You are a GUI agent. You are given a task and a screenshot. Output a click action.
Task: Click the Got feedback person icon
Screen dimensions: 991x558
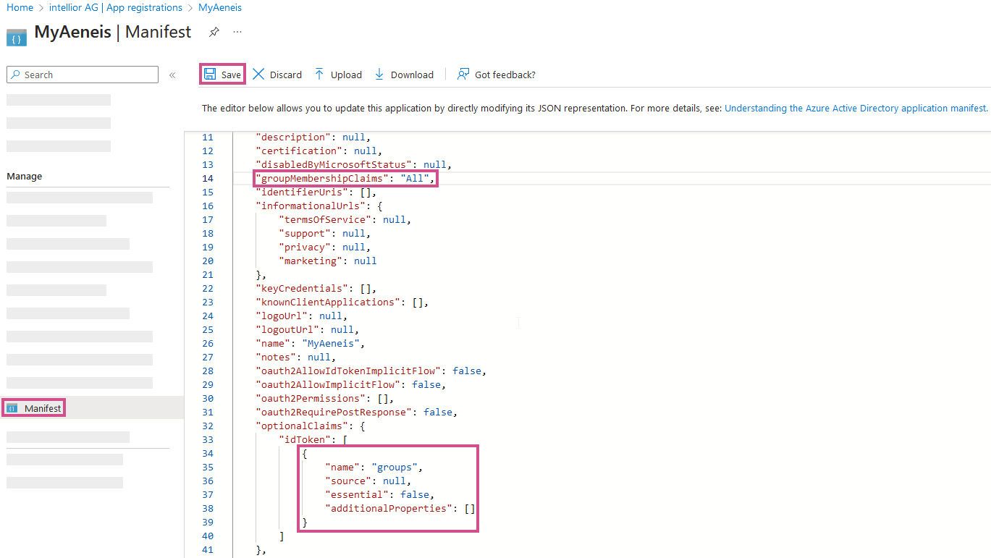[x=463, y=75]
